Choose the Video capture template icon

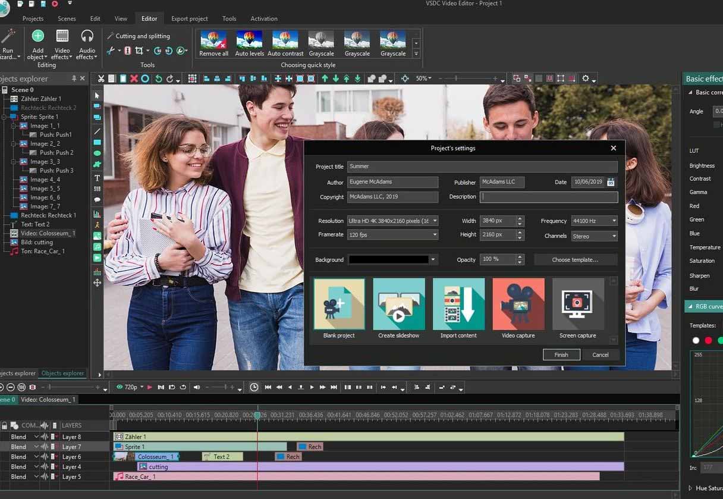click(518, 304)
